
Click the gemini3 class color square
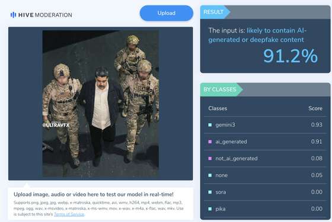point(210,125)
